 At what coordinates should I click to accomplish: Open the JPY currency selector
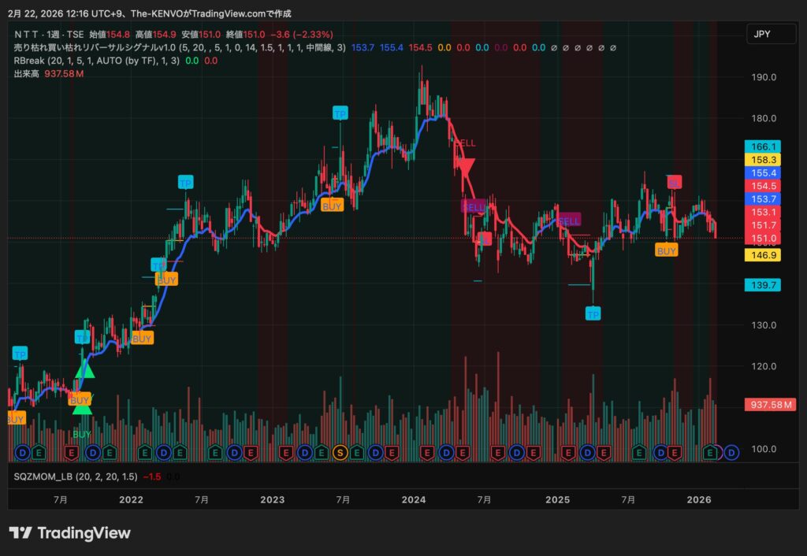[x=762, y=35]
